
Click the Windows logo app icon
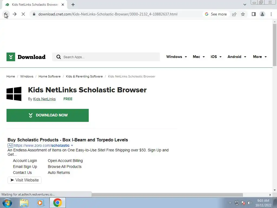(14, 94)
